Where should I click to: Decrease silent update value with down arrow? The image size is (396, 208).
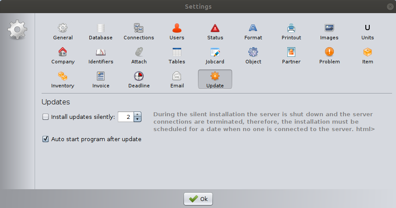(x=138, y=119)
